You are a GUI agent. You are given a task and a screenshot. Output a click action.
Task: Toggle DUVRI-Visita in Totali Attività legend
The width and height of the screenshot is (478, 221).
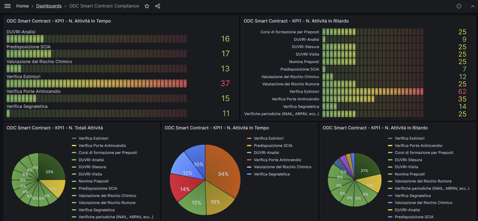point(90,174)
